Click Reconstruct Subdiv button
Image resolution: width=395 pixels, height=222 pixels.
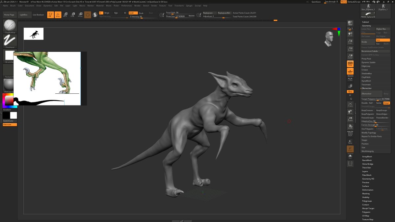[376, 51]
